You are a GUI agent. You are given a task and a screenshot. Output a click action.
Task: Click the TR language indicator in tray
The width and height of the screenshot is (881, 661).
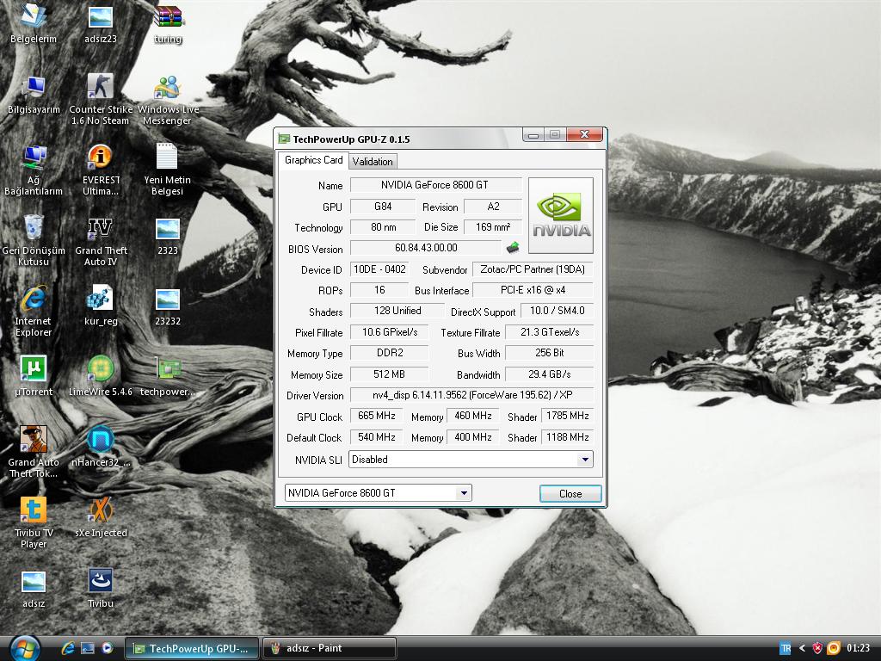point(786,649)
